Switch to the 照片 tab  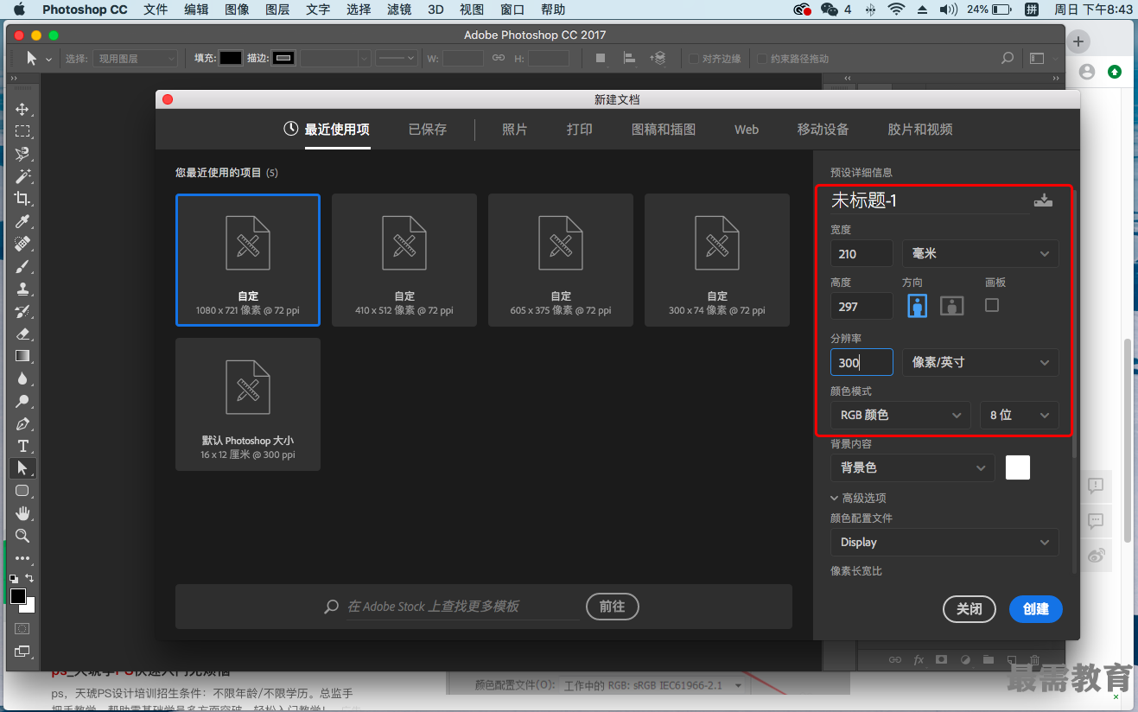pos(515,130)
